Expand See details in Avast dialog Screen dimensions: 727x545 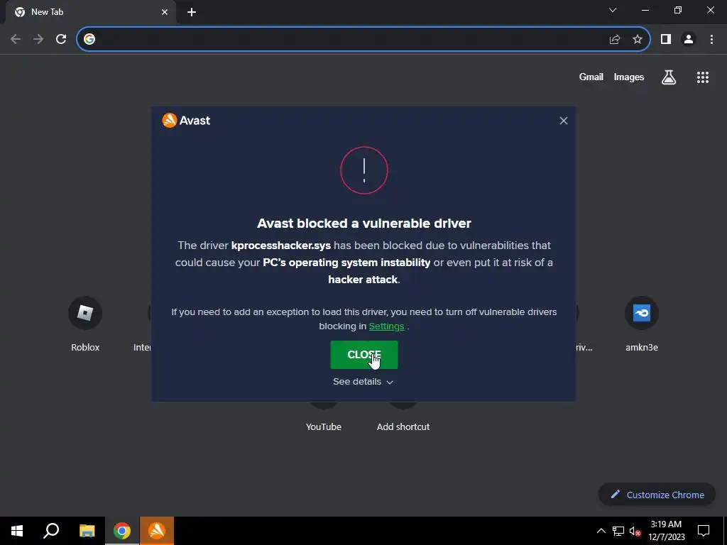363,381
